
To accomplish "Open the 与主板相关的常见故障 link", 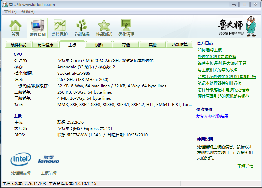I will [218, 70].
